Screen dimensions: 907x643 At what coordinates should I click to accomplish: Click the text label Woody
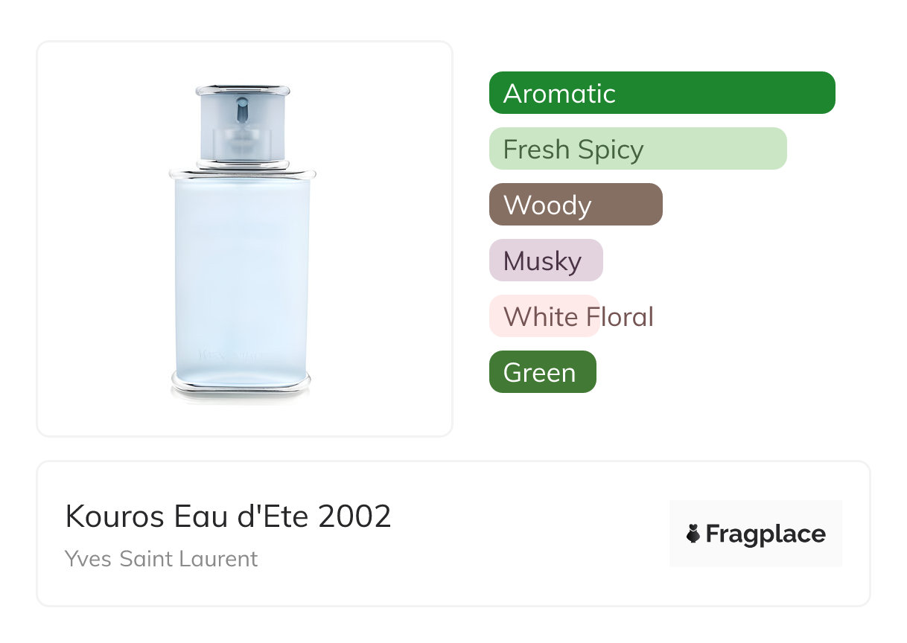(547, 205)
